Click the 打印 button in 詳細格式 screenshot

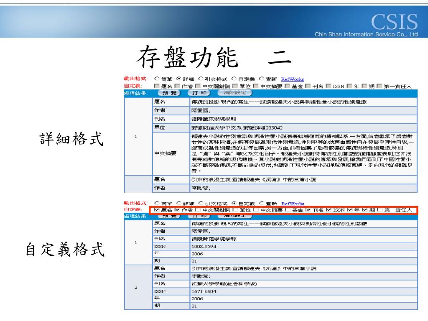click(199, 93)
